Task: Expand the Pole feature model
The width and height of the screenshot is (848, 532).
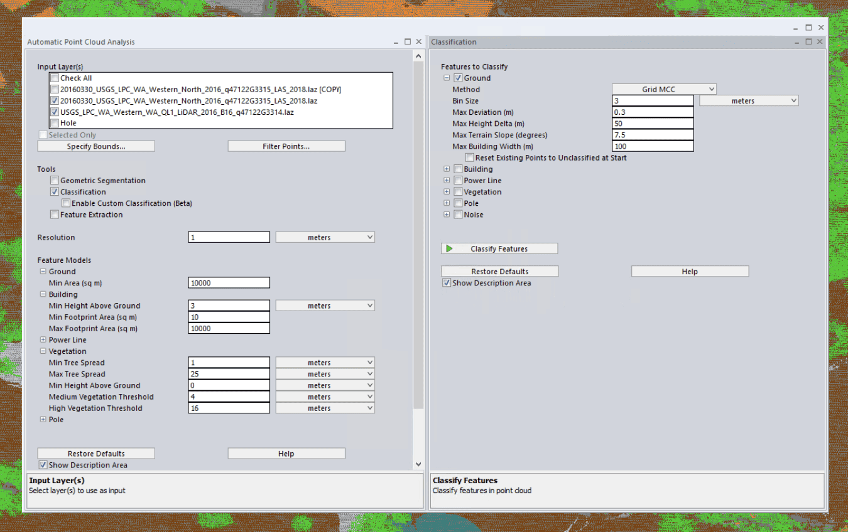Action: click(43, 419)
